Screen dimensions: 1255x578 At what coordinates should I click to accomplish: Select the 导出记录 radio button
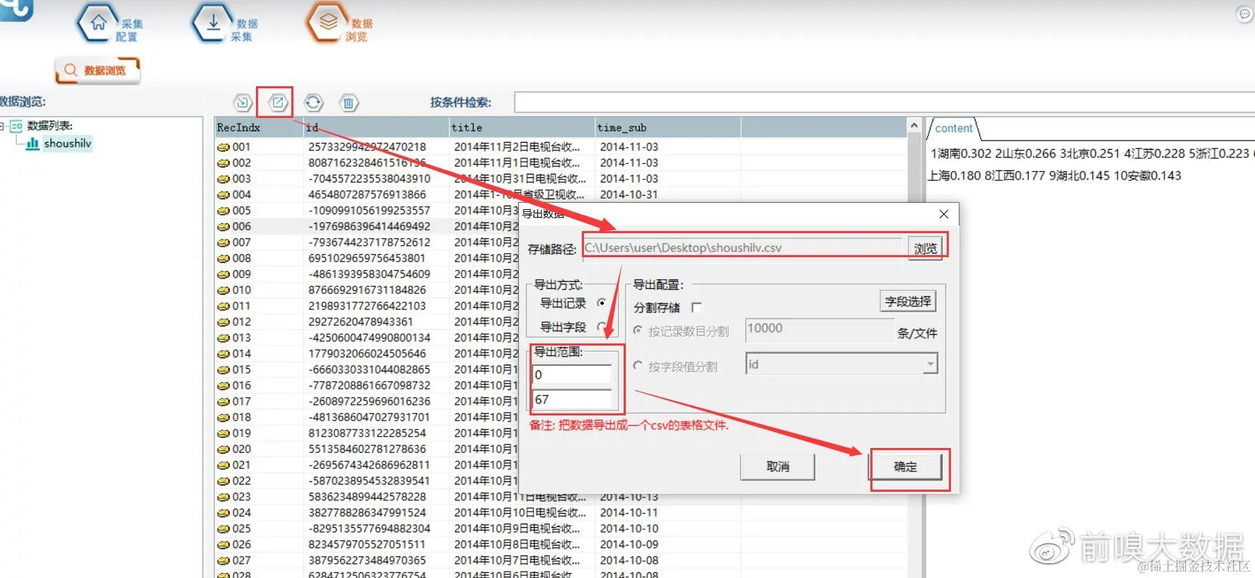point(602,302)
